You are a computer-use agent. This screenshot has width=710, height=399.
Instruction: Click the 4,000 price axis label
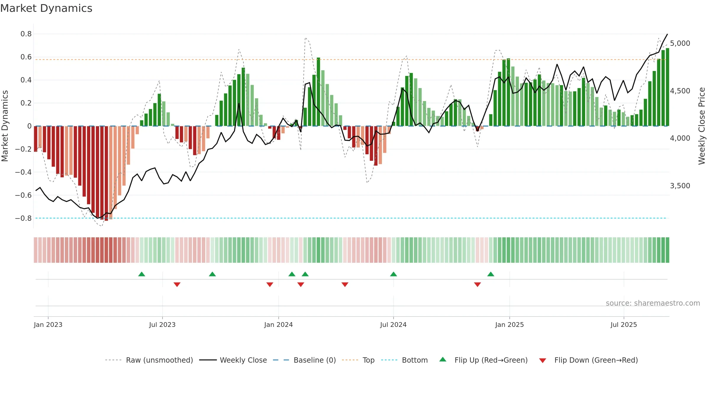tap(680, 138)
